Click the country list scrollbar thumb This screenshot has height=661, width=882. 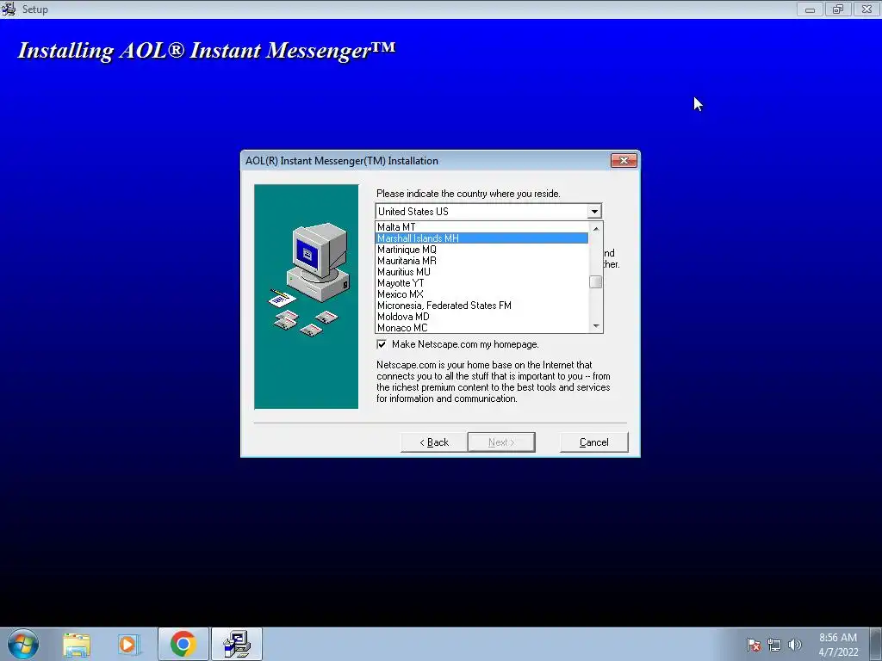(596, 282)
